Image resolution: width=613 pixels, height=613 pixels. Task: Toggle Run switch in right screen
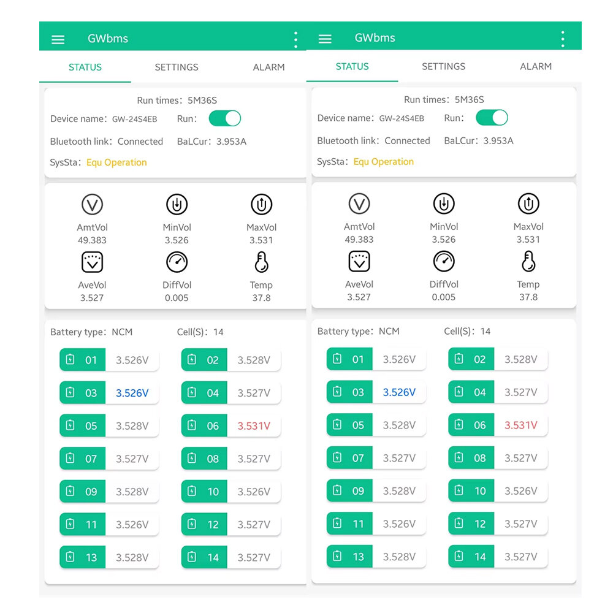(x=492, y=118)
